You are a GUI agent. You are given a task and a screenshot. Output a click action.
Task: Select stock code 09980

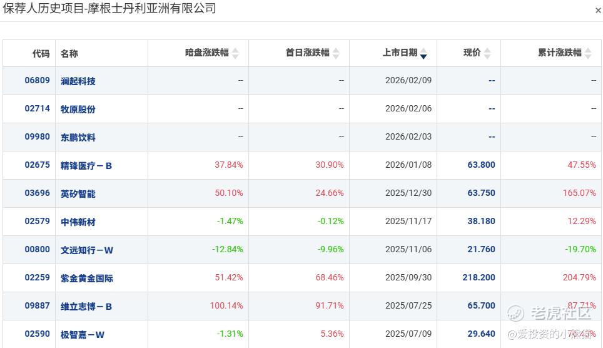point(38,136)
